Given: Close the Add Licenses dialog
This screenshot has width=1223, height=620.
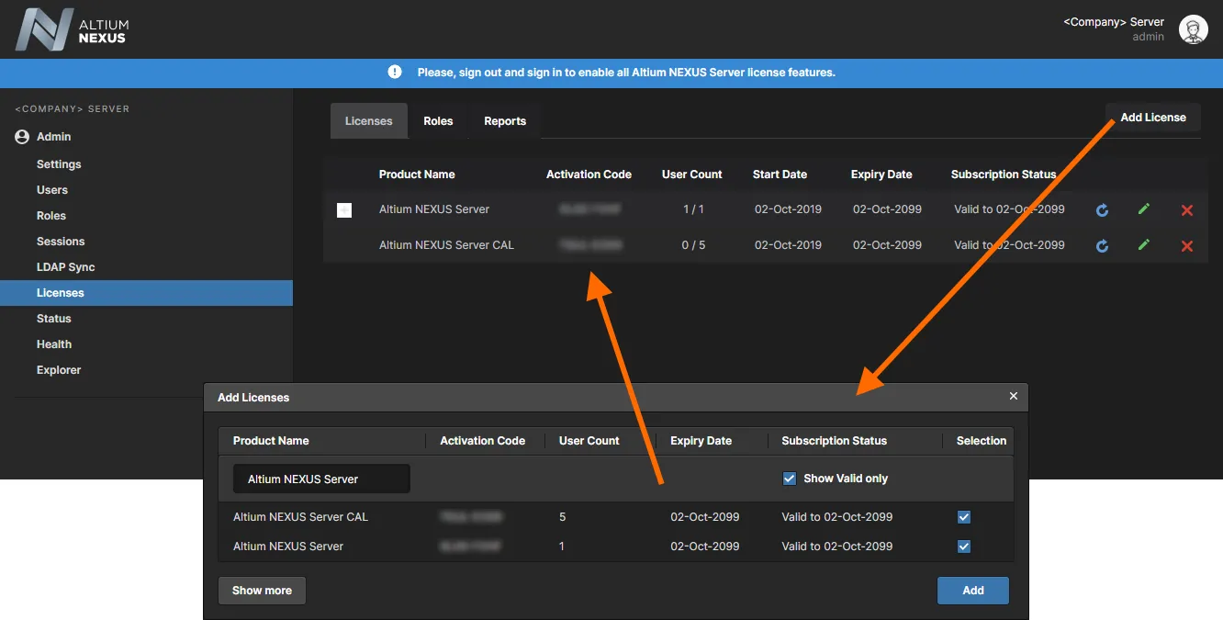Looking at the screenshot, I should pyautogui.click(x=1014, y=396).
